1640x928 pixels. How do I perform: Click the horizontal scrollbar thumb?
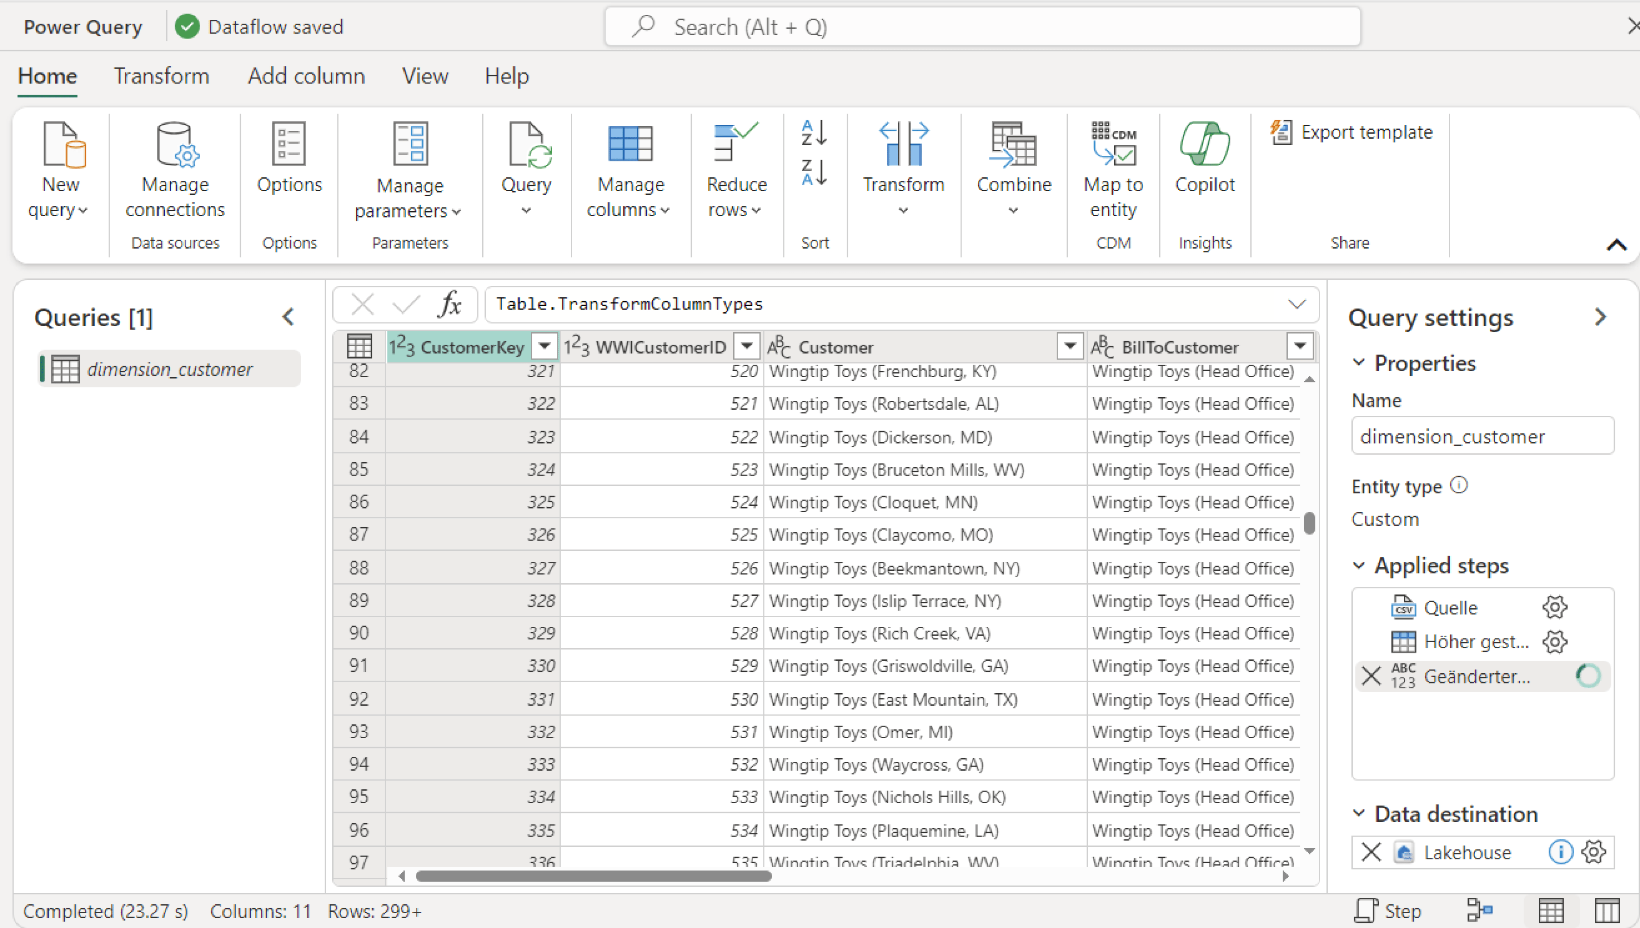click(593, 876)
